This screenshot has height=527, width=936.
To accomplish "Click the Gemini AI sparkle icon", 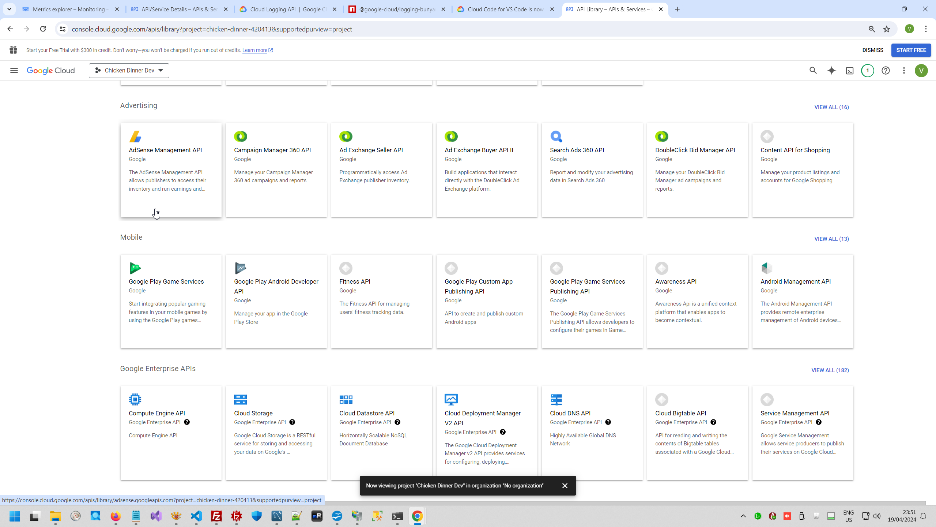I will 831,70.
